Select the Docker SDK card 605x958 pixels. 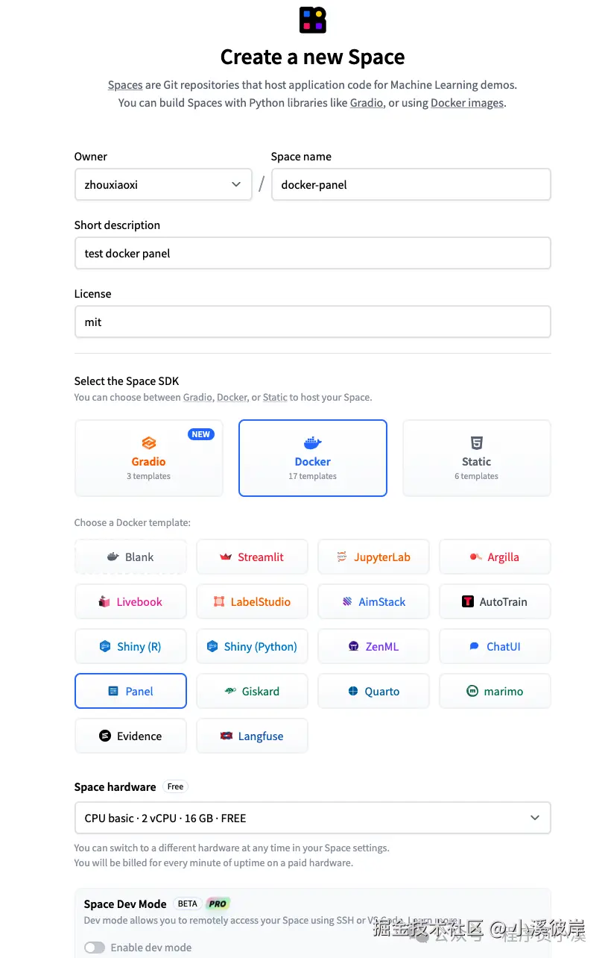(313, 458)
